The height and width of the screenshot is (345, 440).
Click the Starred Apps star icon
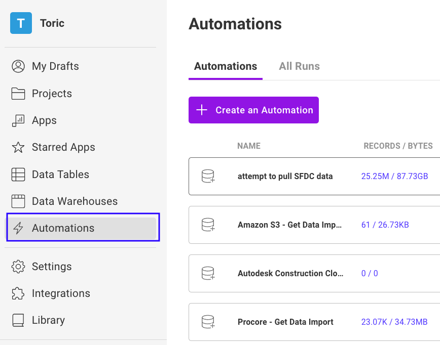pyautogui.click(x=18, y=147)
